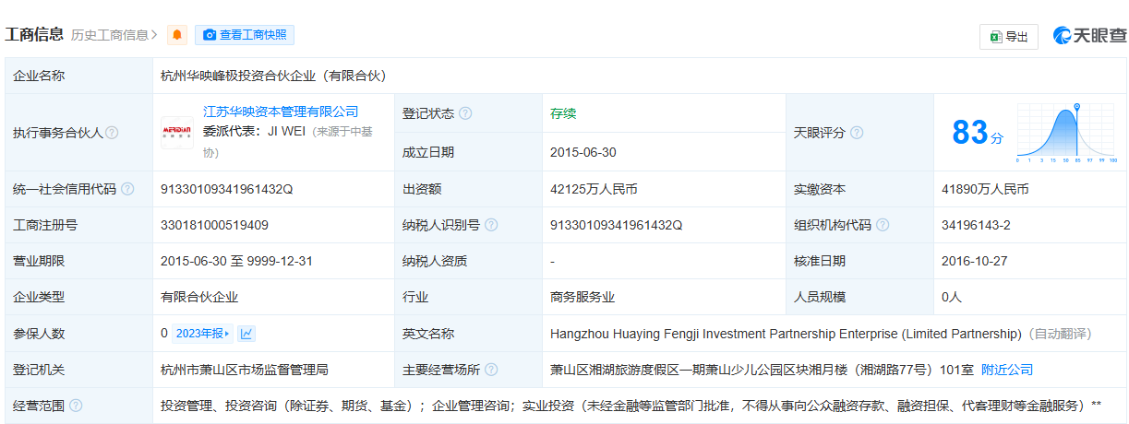This screenshot has width=1129, height=424.
Task: Click help icon next to 经营范围
Action: pyautogui.click(x=76, y=406)
